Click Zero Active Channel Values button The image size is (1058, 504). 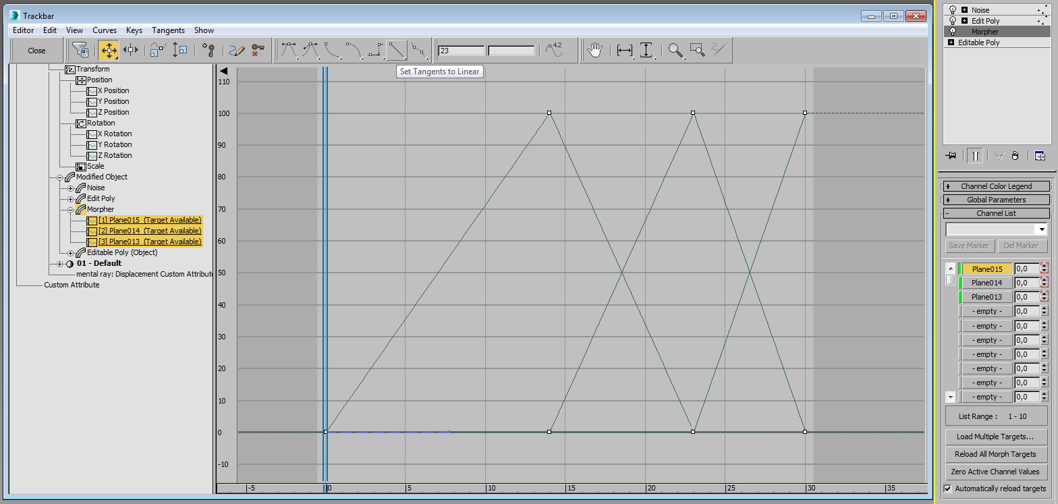tap(995, 472)
